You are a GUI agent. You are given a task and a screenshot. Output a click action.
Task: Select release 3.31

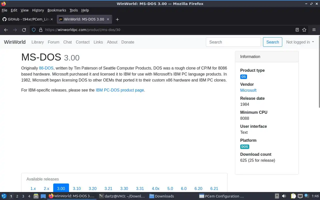click(x=140, y=188)
